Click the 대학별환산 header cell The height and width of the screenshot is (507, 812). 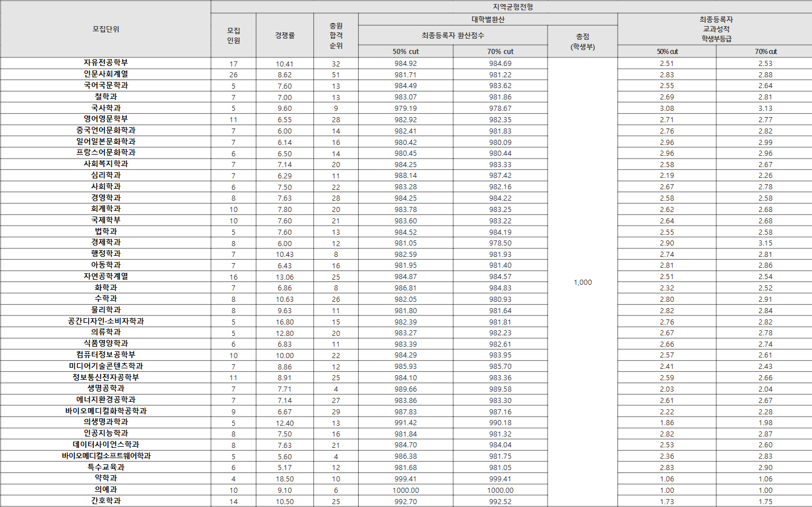click(488, 19)
